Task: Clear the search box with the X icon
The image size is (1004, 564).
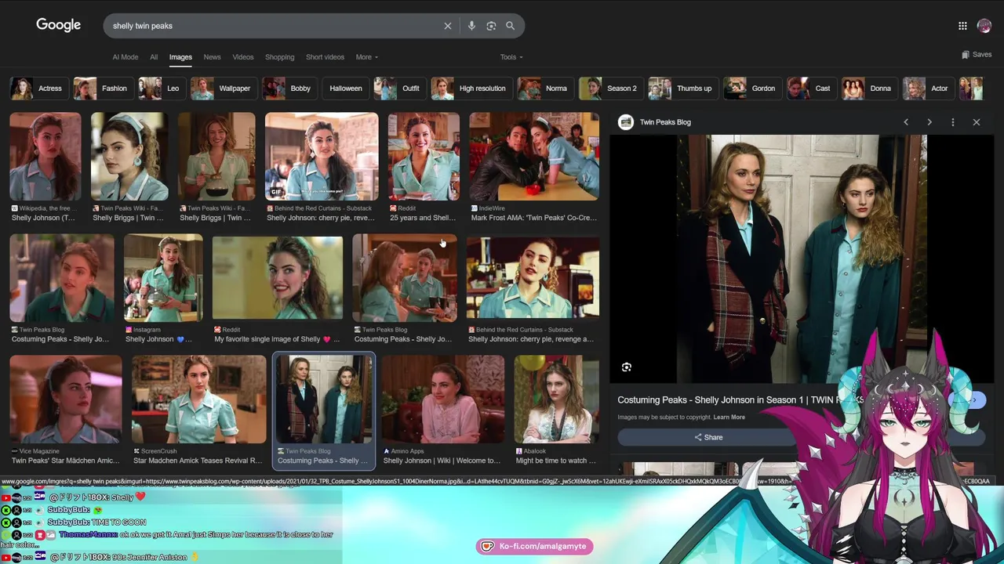Action: pos(448,26)
